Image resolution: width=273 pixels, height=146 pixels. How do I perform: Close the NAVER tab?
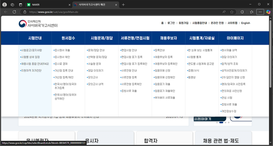coord(69,5)
